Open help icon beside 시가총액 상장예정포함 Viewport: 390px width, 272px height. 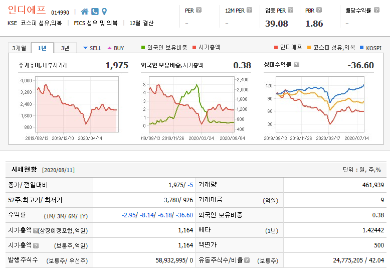coord(36,231)
